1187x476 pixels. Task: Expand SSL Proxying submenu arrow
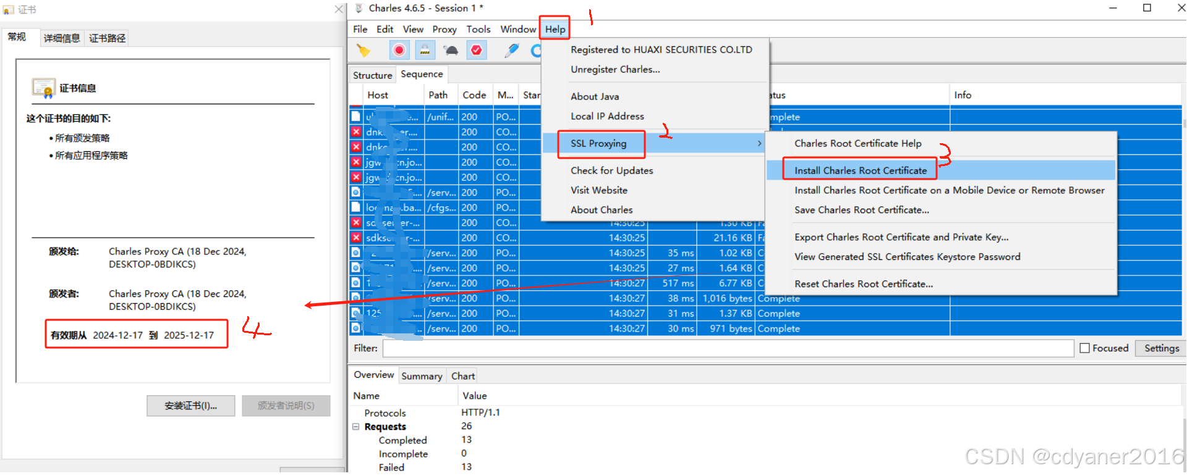[759, 143]
